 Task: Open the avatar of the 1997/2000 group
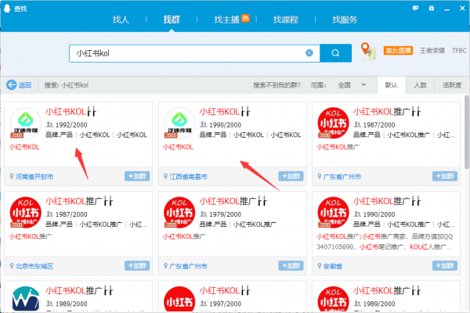pyautogui.click(x=179, y=299)
